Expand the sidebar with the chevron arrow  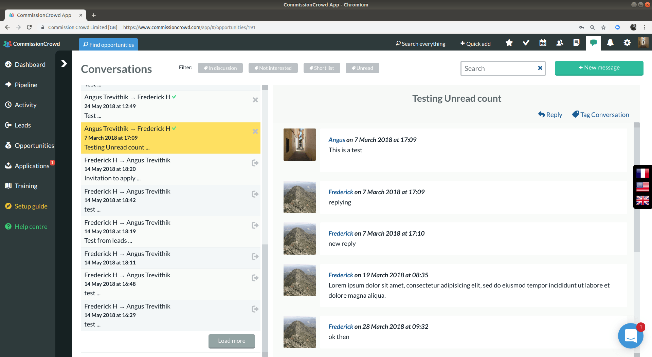tap(64, 63)
